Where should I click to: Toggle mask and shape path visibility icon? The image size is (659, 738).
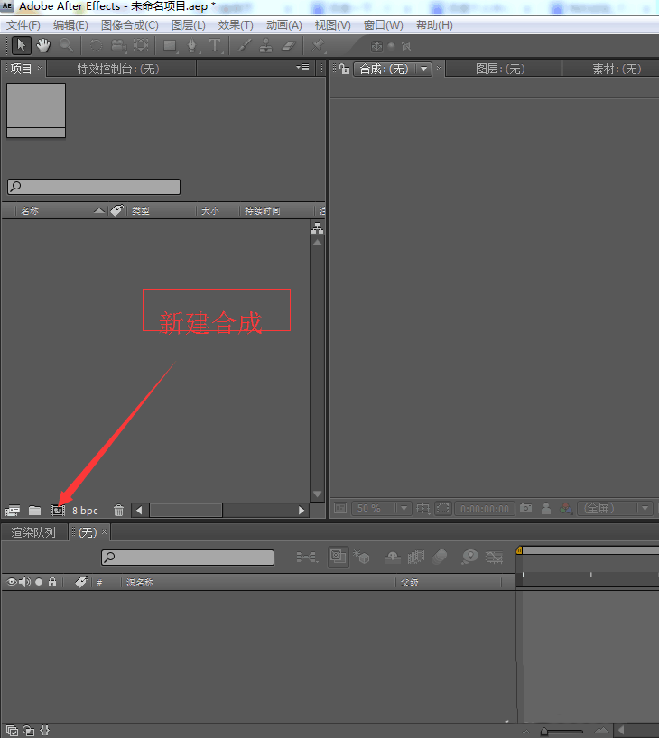443,508
